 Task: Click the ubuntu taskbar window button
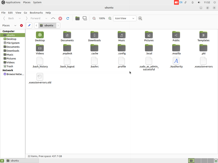[23, 161]
